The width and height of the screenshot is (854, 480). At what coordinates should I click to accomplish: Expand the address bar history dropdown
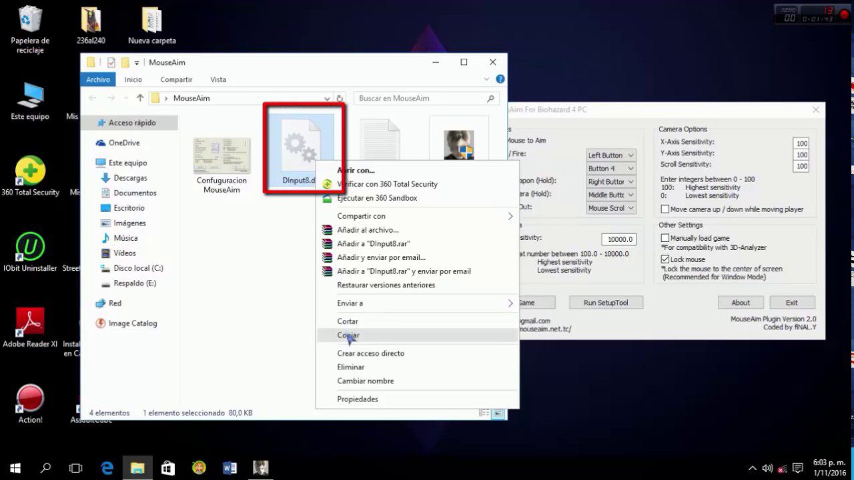(x=327, y=98)
